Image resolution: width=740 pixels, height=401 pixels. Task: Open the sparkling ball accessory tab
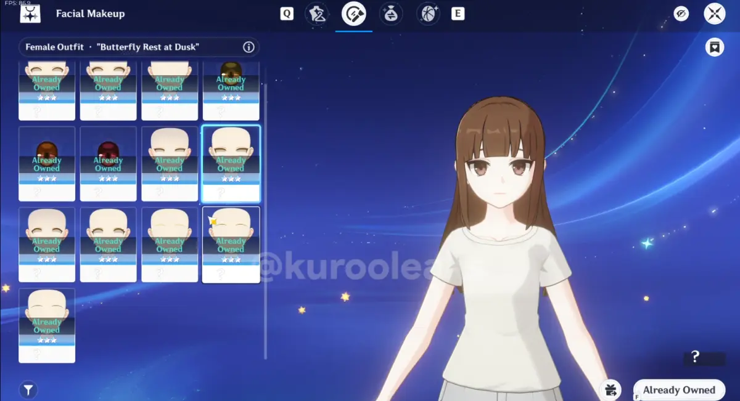pyautogui.click(x=428, y=14)
